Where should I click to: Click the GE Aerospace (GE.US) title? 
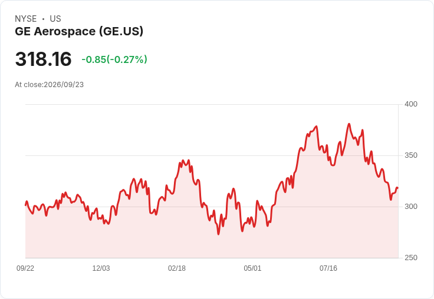point(79,32)
